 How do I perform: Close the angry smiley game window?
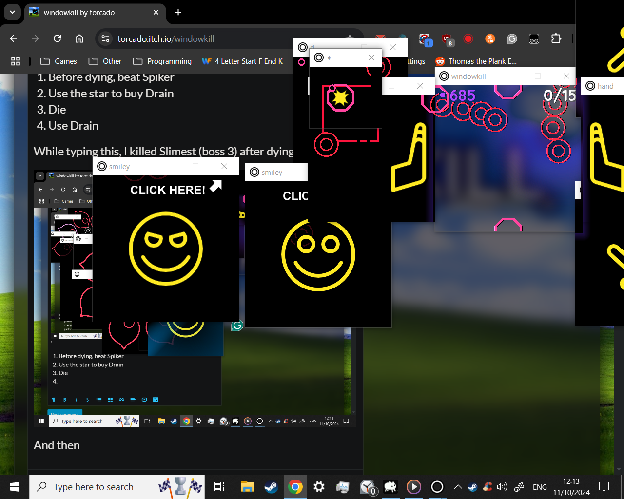tap(224, 166)
